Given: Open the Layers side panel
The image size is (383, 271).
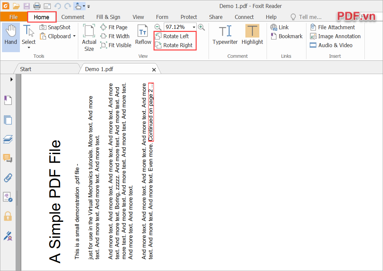Looking at the screenshot, I should [8, 139].
